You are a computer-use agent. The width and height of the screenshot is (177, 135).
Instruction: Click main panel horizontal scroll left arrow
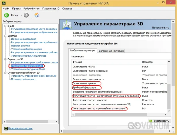click(61, 131)
